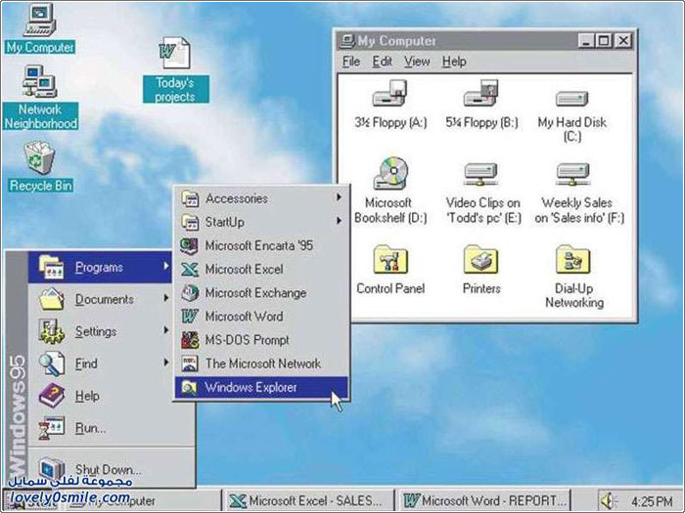This screenshot has width=685, height=513.
Task: Select the Recycle Bin desktop icon
Action: tap(40, 158)
